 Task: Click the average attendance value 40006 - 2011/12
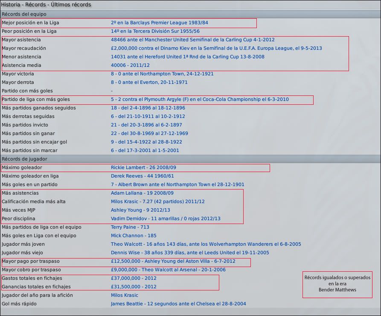pos(130,65)
